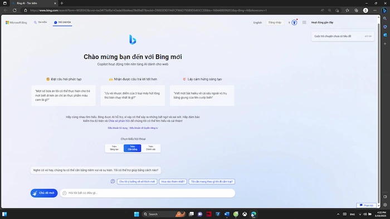
Task: Click the page vertical scrollbar
Action: click(378, 112)
